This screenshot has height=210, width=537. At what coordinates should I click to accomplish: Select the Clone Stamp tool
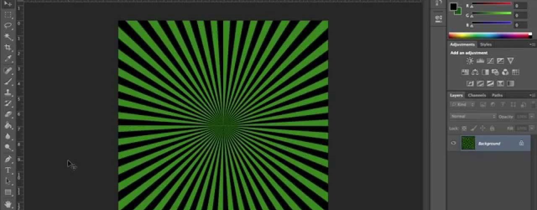[8, 93]
